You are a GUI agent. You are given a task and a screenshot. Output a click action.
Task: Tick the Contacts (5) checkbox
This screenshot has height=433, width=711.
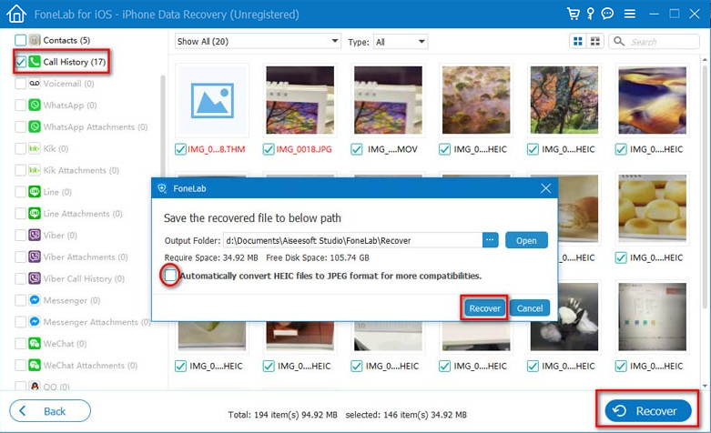[x=20, y=40]
